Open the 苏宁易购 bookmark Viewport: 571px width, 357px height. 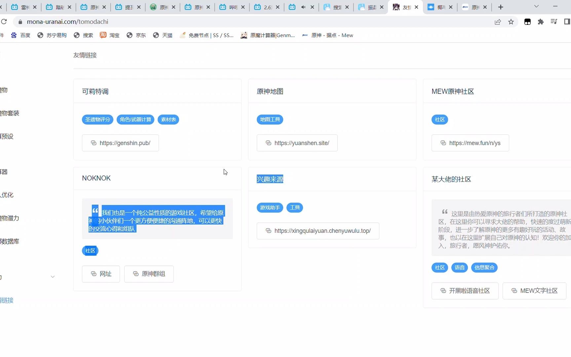tap(52, 35)
